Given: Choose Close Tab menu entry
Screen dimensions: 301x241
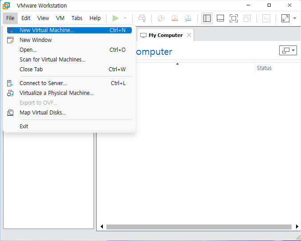Looking at the screenshot, I should click(x=69, y=69).
